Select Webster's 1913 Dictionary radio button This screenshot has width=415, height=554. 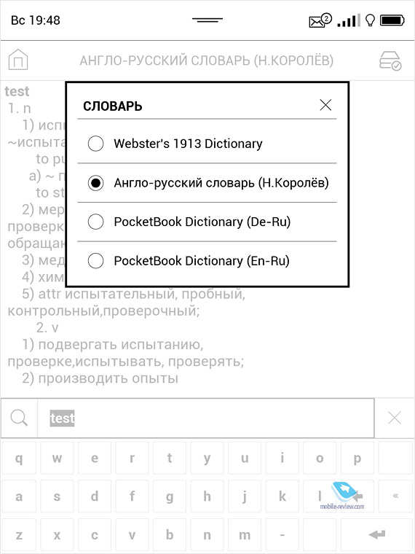(x=95, y=144)
